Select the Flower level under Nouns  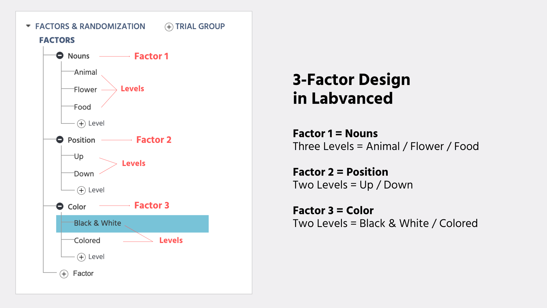[85, 89]
